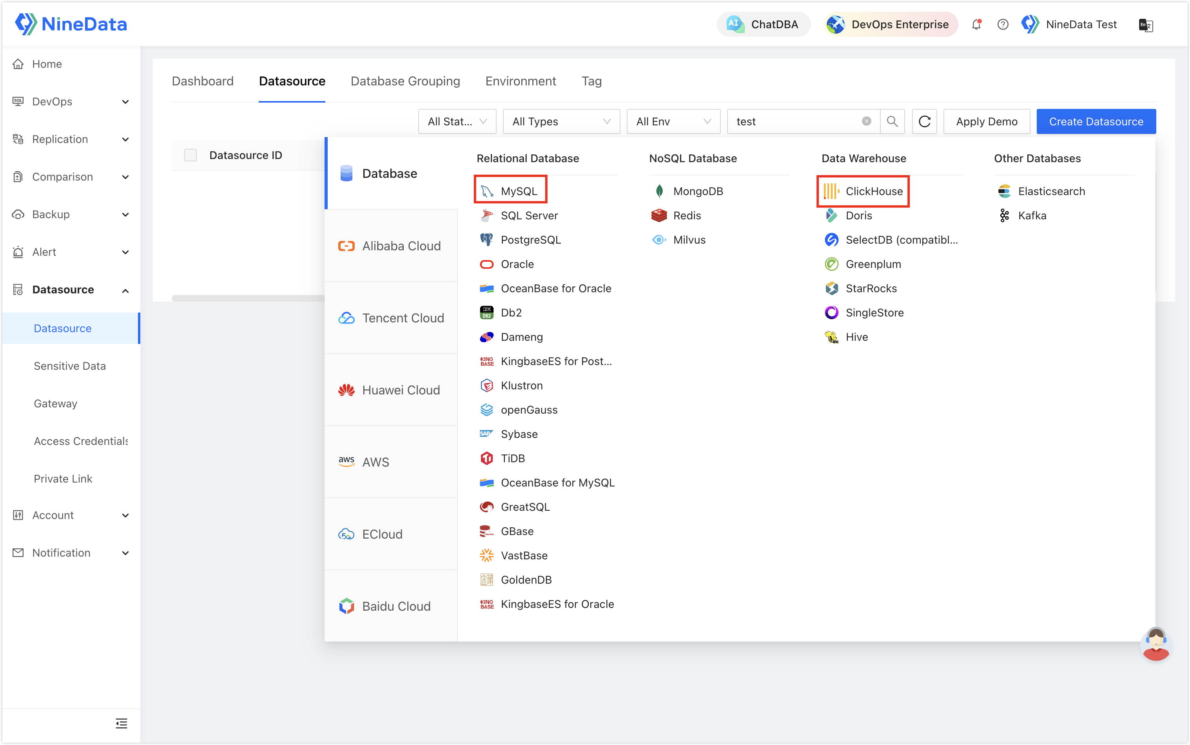1190x745 pixels.
Task: Expand the Alert sidebar menu
Action: tap(71, 252)
